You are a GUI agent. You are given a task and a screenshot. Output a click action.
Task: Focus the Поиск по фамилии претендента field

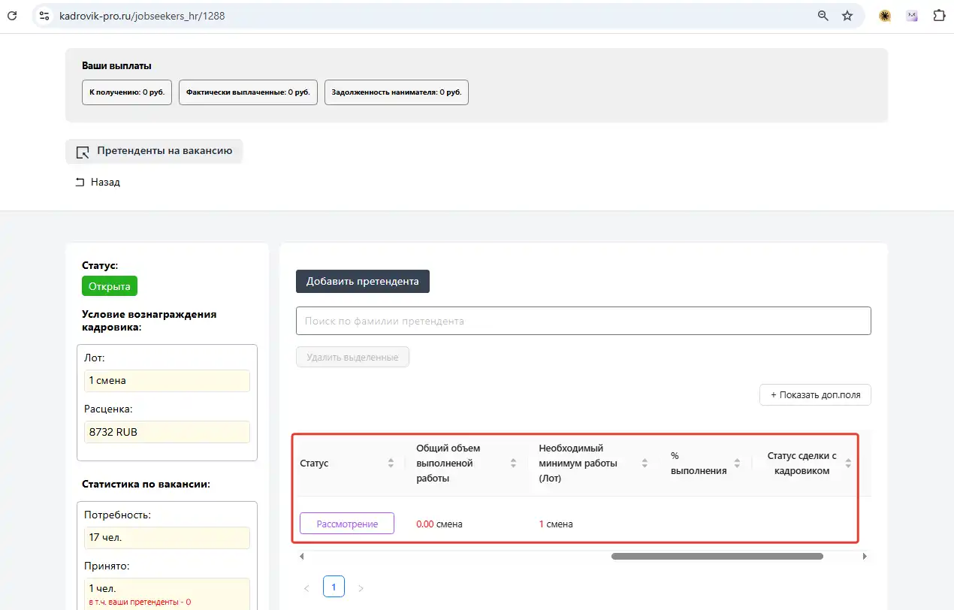(x=583, y=321)
